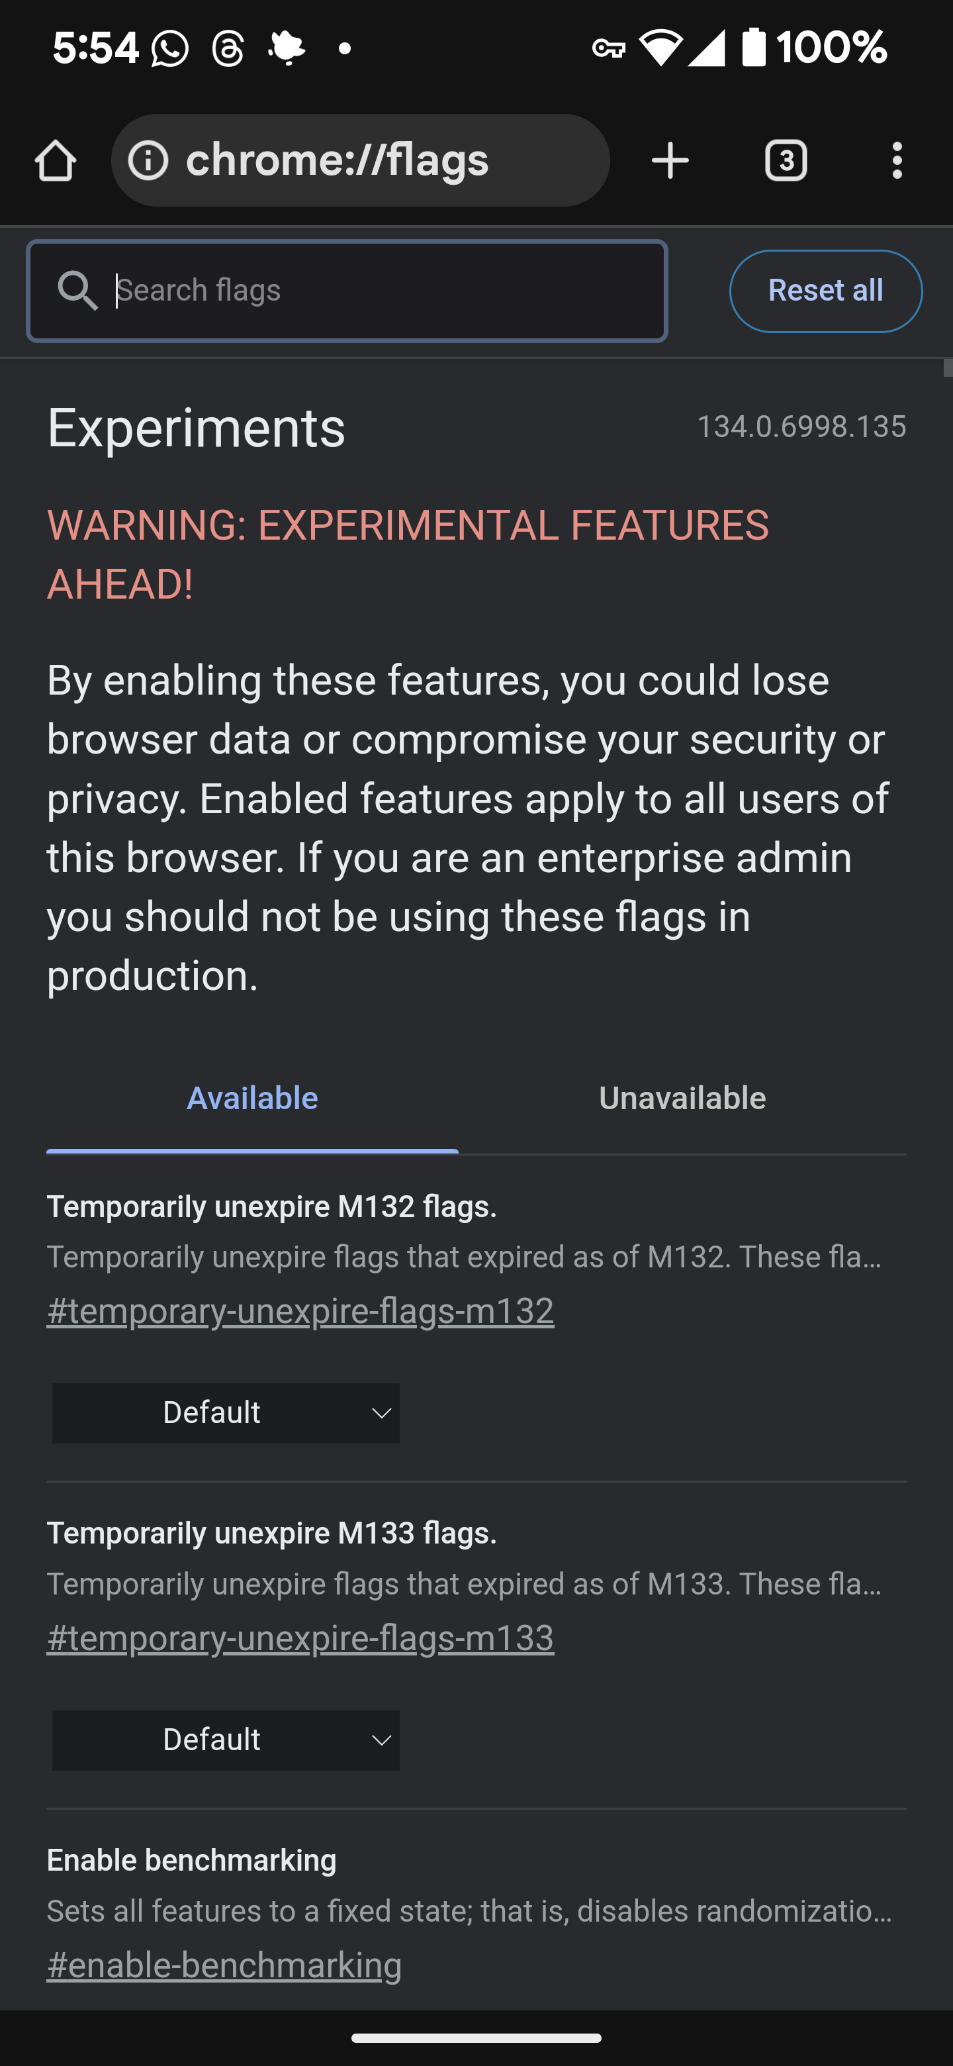Tap the site info icon in address bar

148,161
